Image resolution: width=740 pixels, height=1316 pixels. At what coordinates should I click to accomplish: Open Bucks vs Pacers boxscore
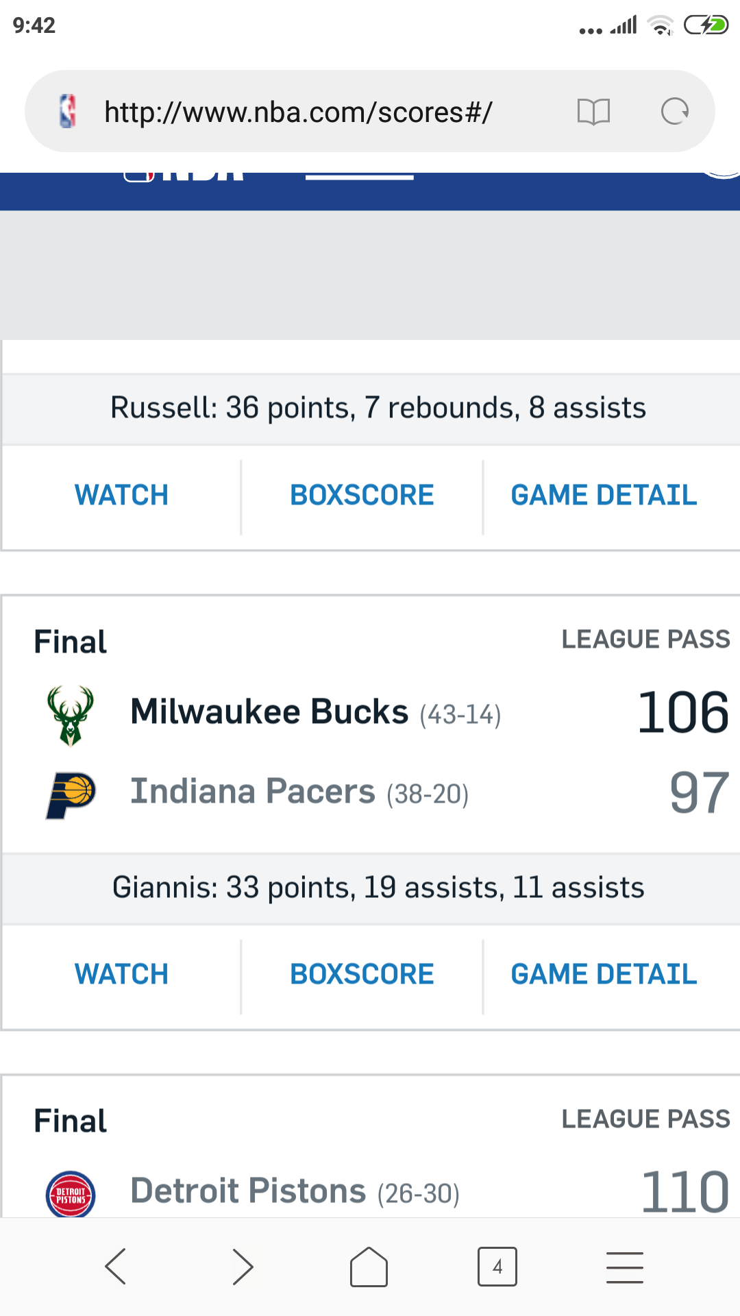click(x=362, y=975)
